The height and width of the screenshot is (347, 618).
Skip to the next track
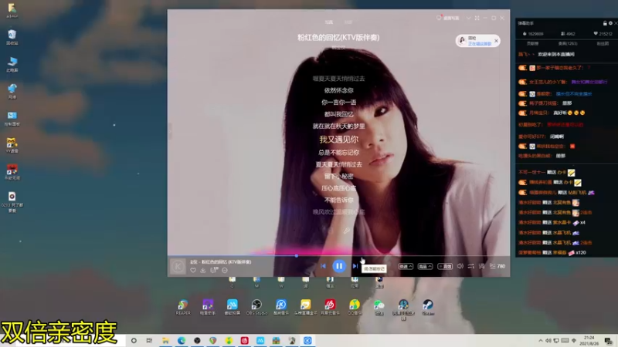(x=355, y=266)
